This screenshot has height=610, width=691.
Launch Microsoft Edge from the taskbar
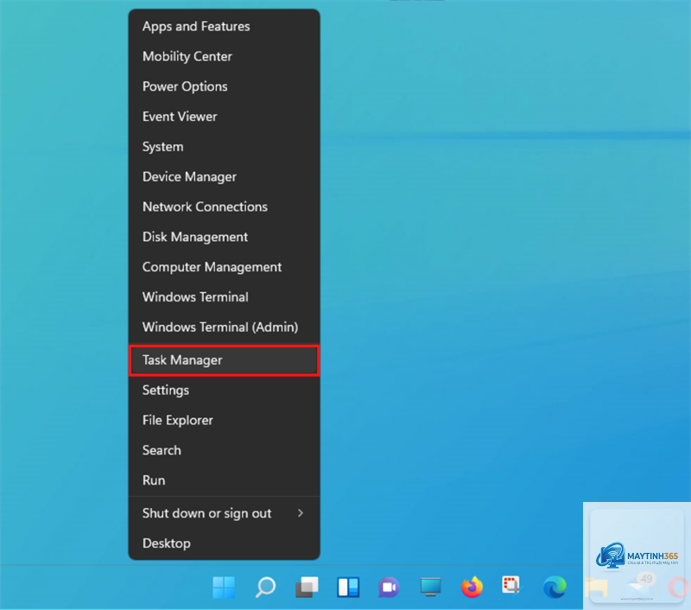555,587
